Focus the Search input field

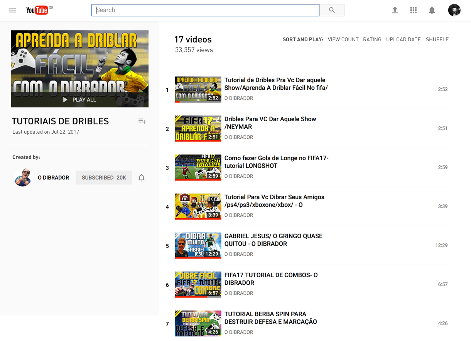(x=205, y=10)
